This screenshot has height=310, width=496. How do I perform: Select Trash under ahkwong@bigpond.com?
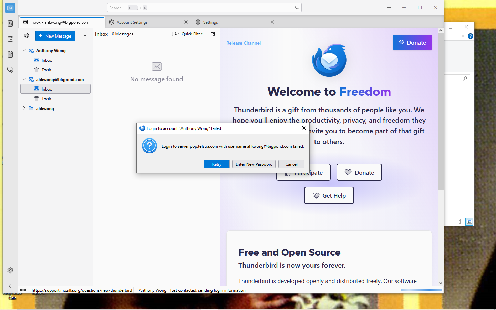click(x=55, y=99)
